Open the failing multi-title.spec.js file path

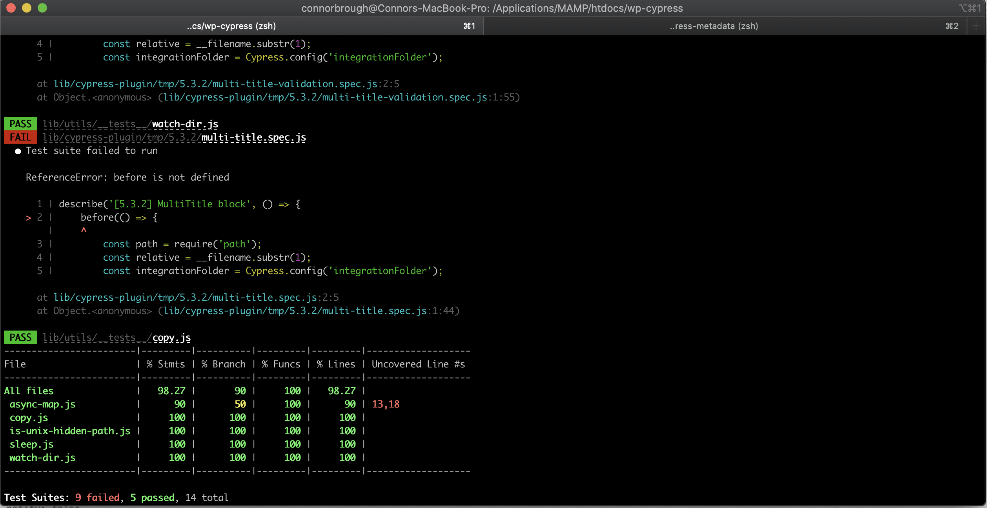[x=174, y=137]
